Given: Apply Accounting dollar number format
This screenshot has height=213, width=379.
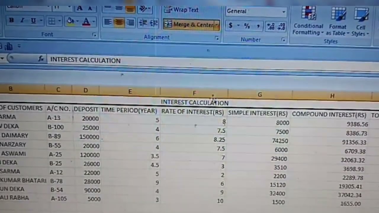Looking at the screenshot, I should tap(230, 26).
